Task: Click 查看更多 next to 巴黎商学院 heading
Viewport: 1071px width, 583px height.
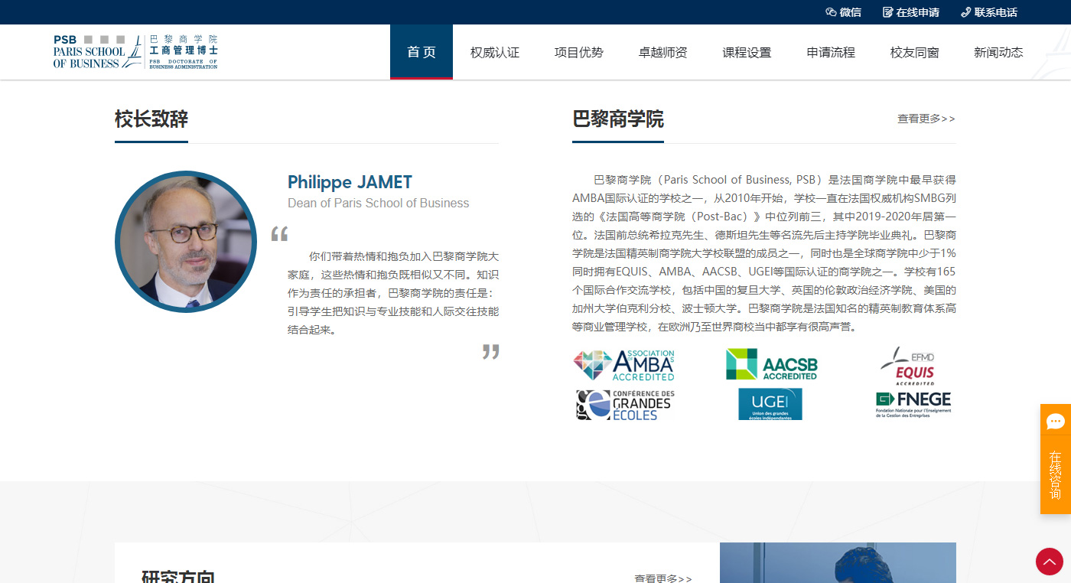Action: (x=926, y=119)
